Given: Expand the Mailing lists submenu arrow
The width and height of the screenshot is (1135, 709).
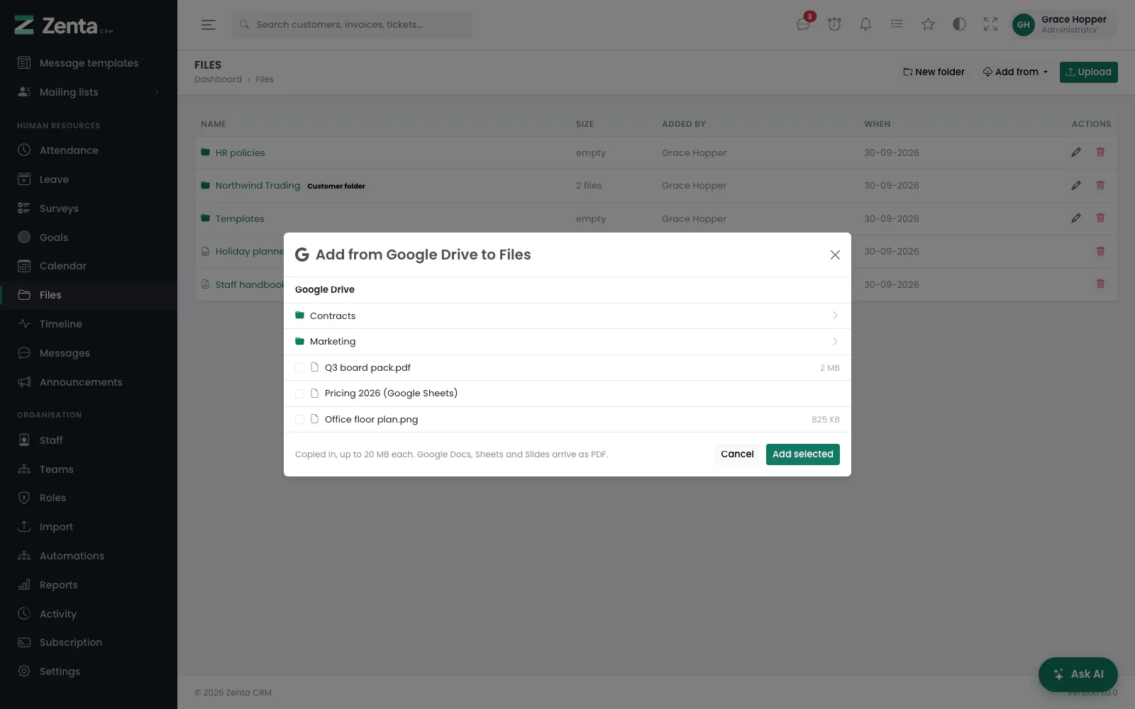Looking at the screenshot, I should click(157, 92).
